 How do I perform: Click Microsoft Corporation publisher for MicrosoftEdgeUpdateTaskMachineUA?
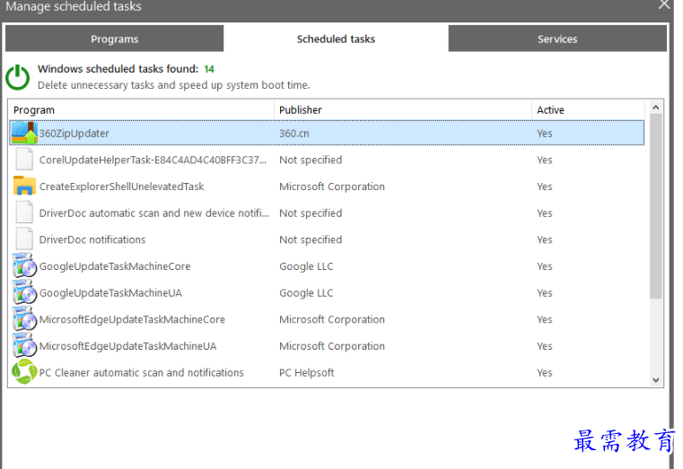[x=332, y=345]
